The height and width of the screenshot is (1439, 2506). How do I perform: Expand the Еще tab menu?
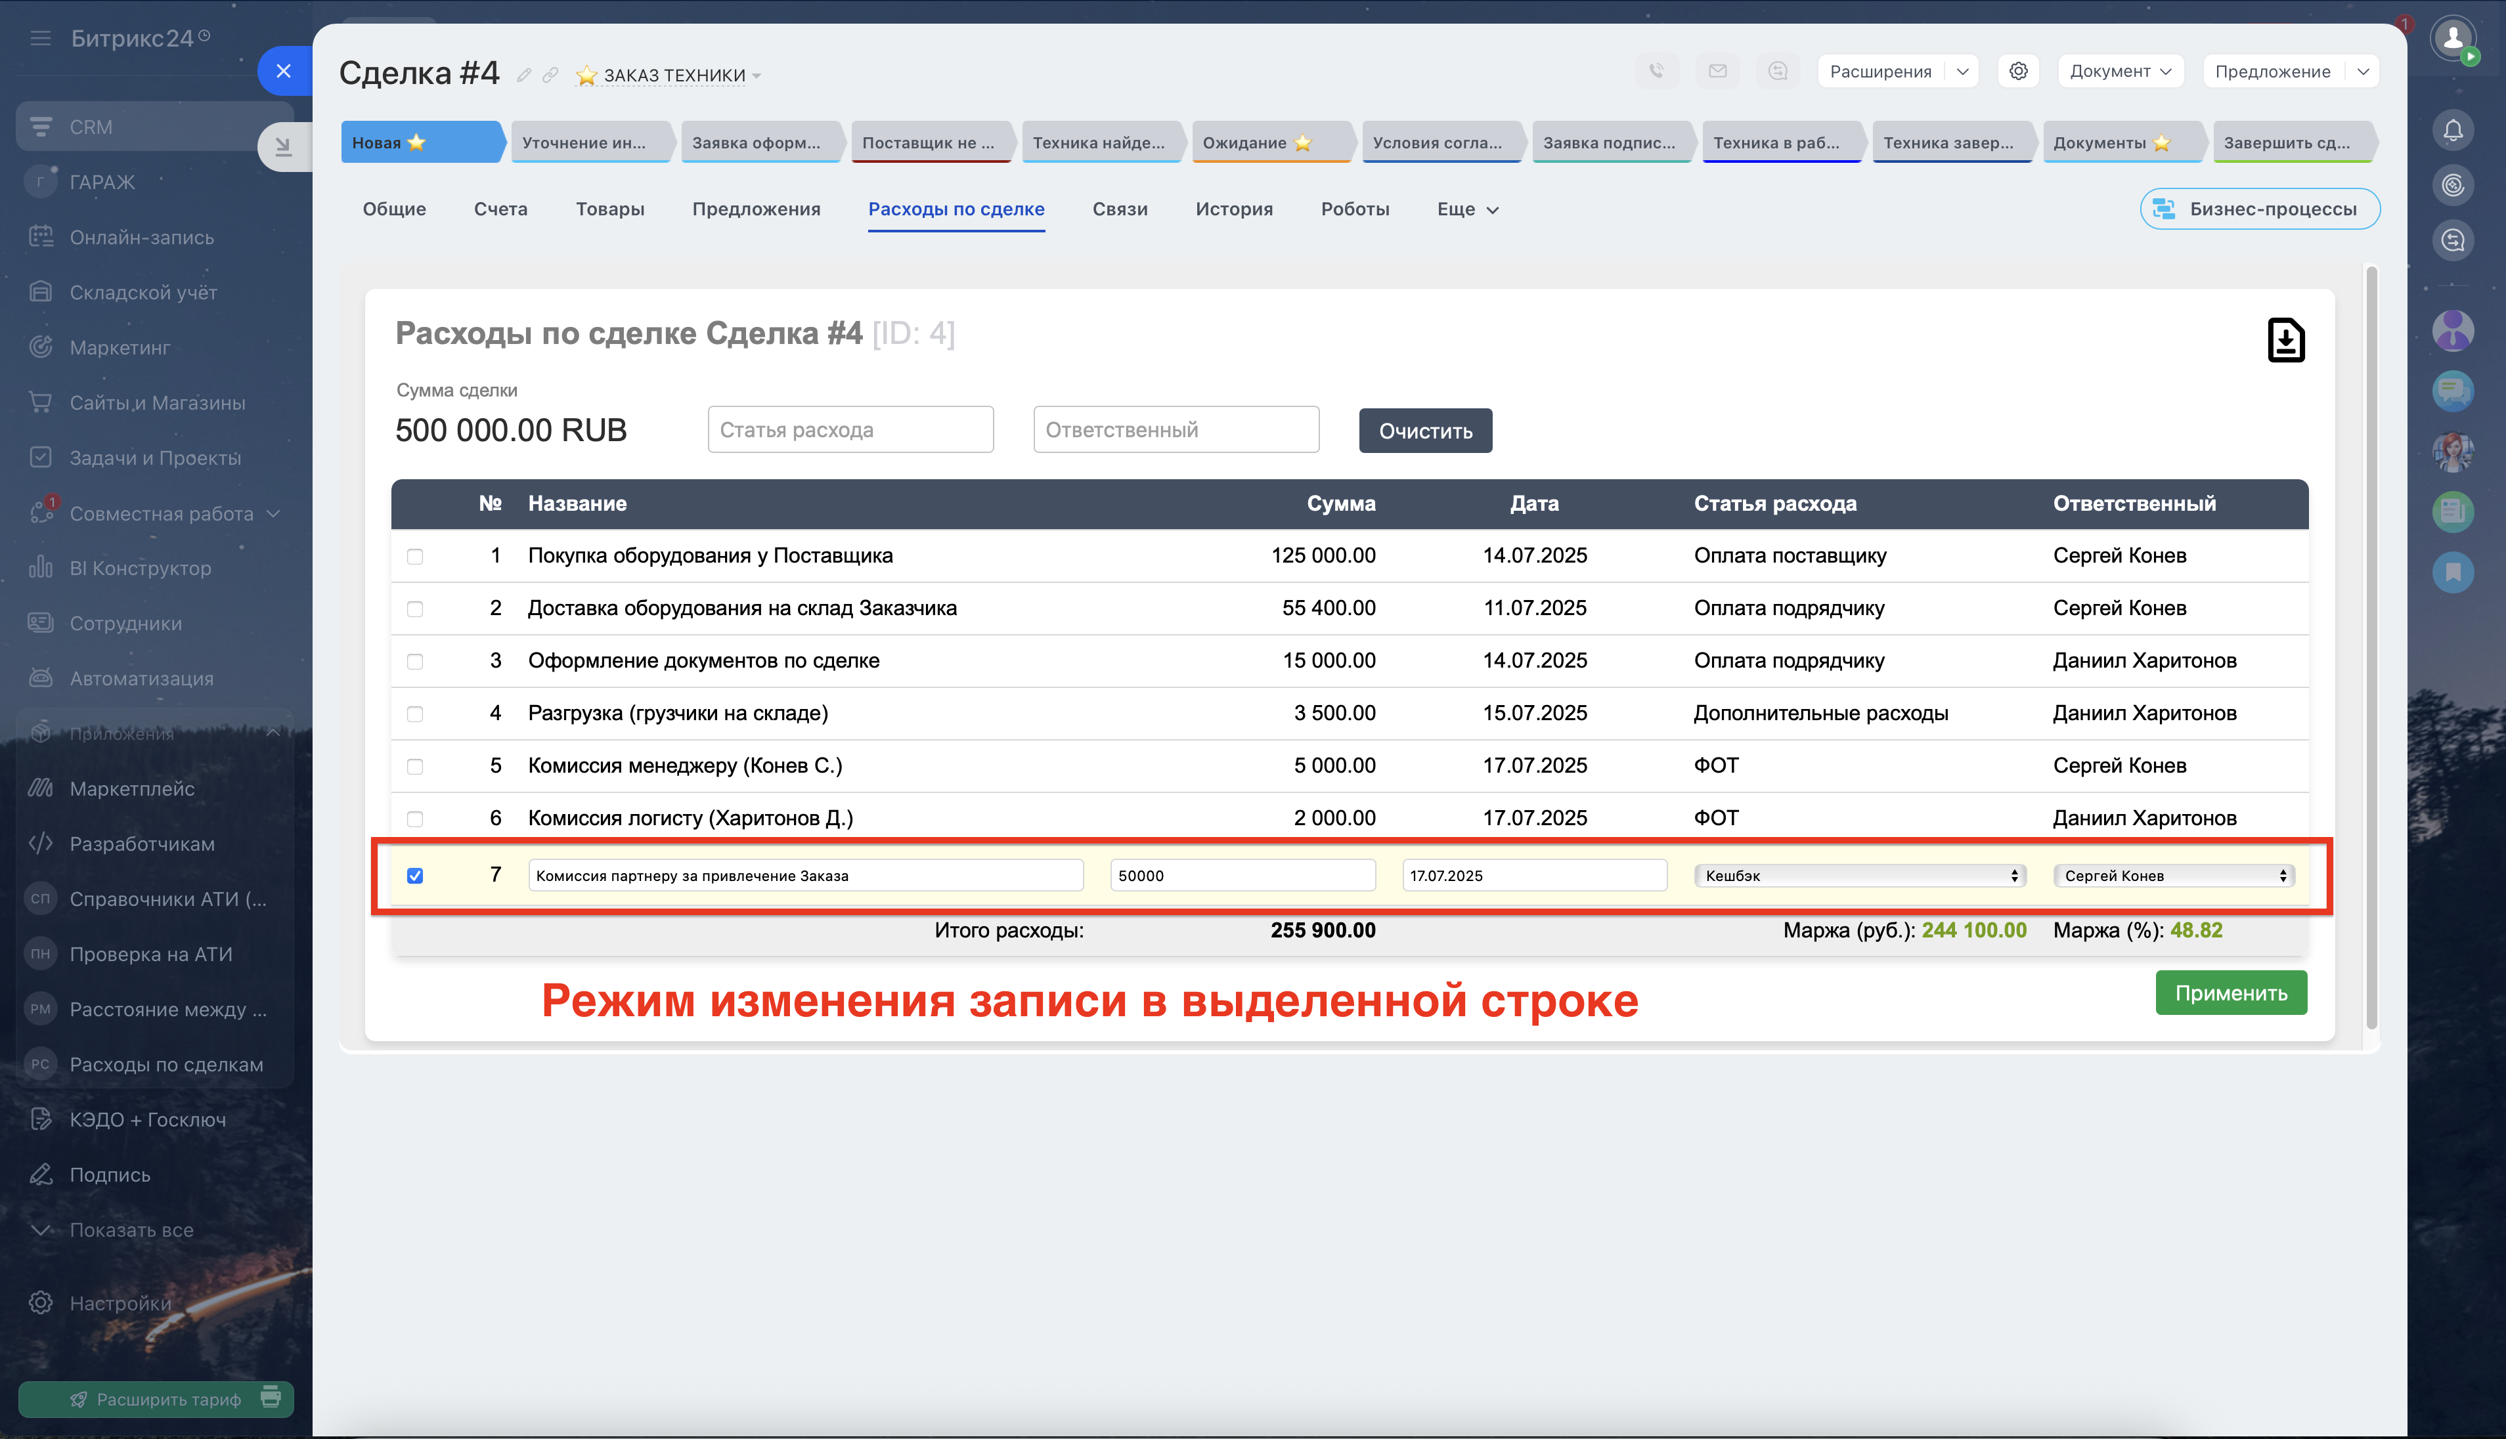(x=1467, y=209)
